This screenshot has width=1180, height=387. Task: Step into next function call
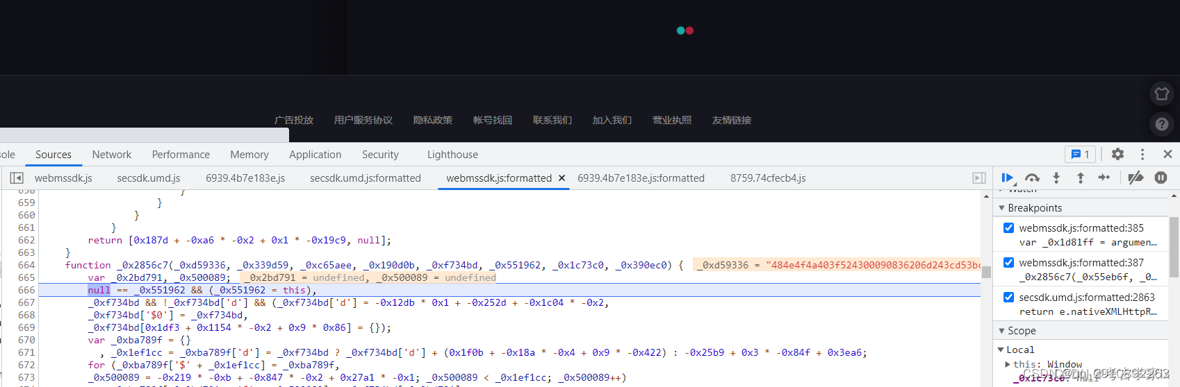click(1056, 178)
